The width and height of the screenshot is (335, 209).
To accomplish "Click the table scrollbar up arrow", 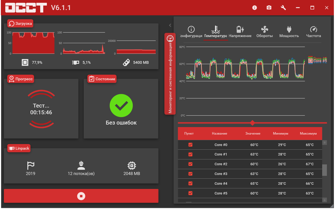I will click(x=324, y=142).
